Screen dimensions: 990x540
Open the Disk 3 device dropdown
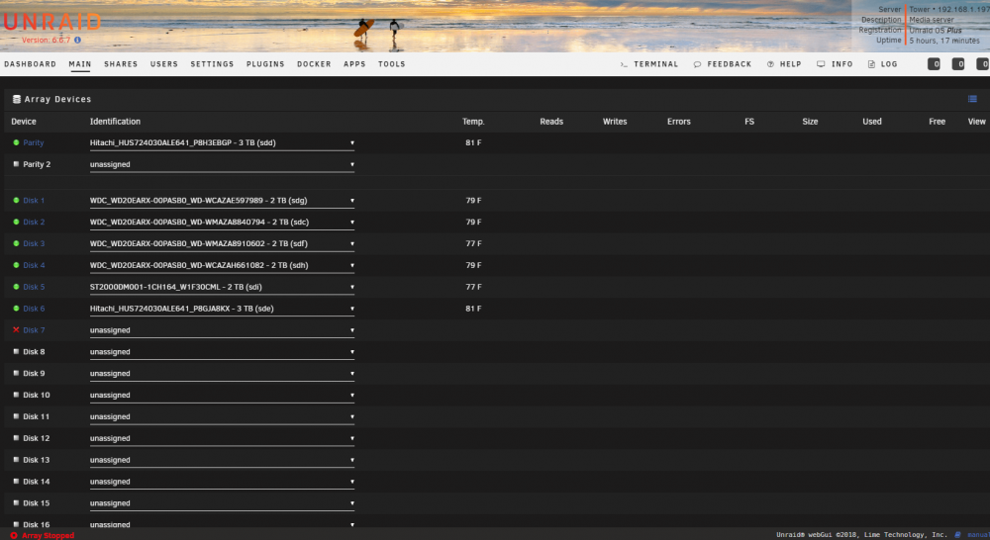pos(222,244)
